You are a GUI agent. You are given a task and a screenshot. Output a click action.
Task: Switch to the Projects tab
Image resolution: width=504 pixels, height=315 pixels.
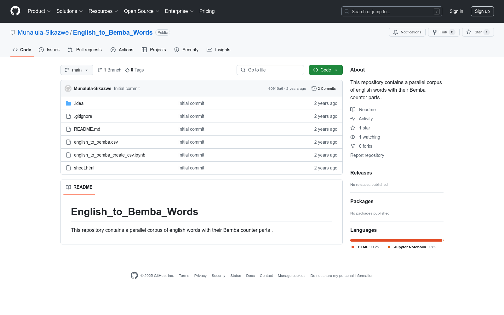pyautogui.click(x=154, y=50)
